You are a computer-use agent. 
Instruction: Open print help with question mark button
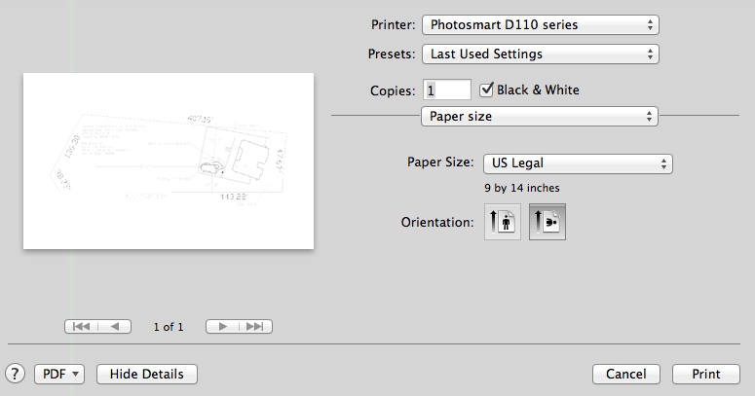pos(15,374)
